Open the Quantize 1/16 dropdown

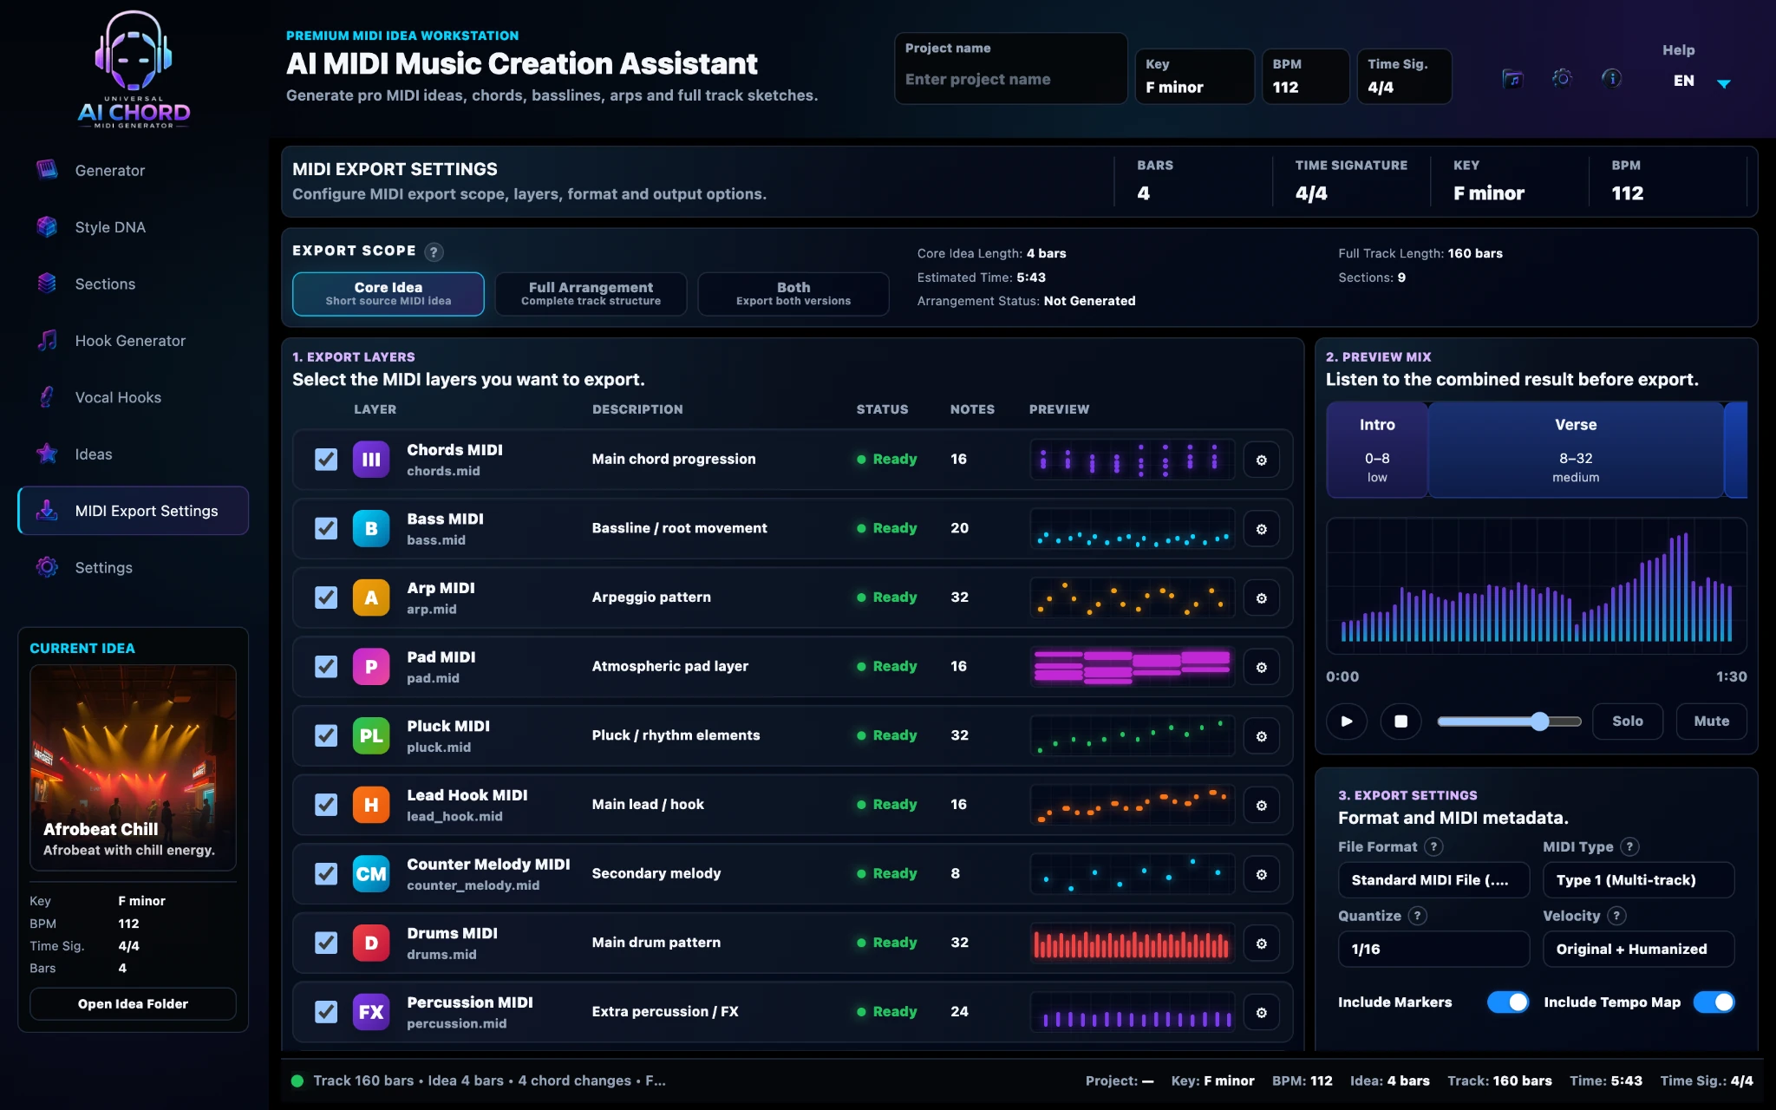[x=1433, y=950]
